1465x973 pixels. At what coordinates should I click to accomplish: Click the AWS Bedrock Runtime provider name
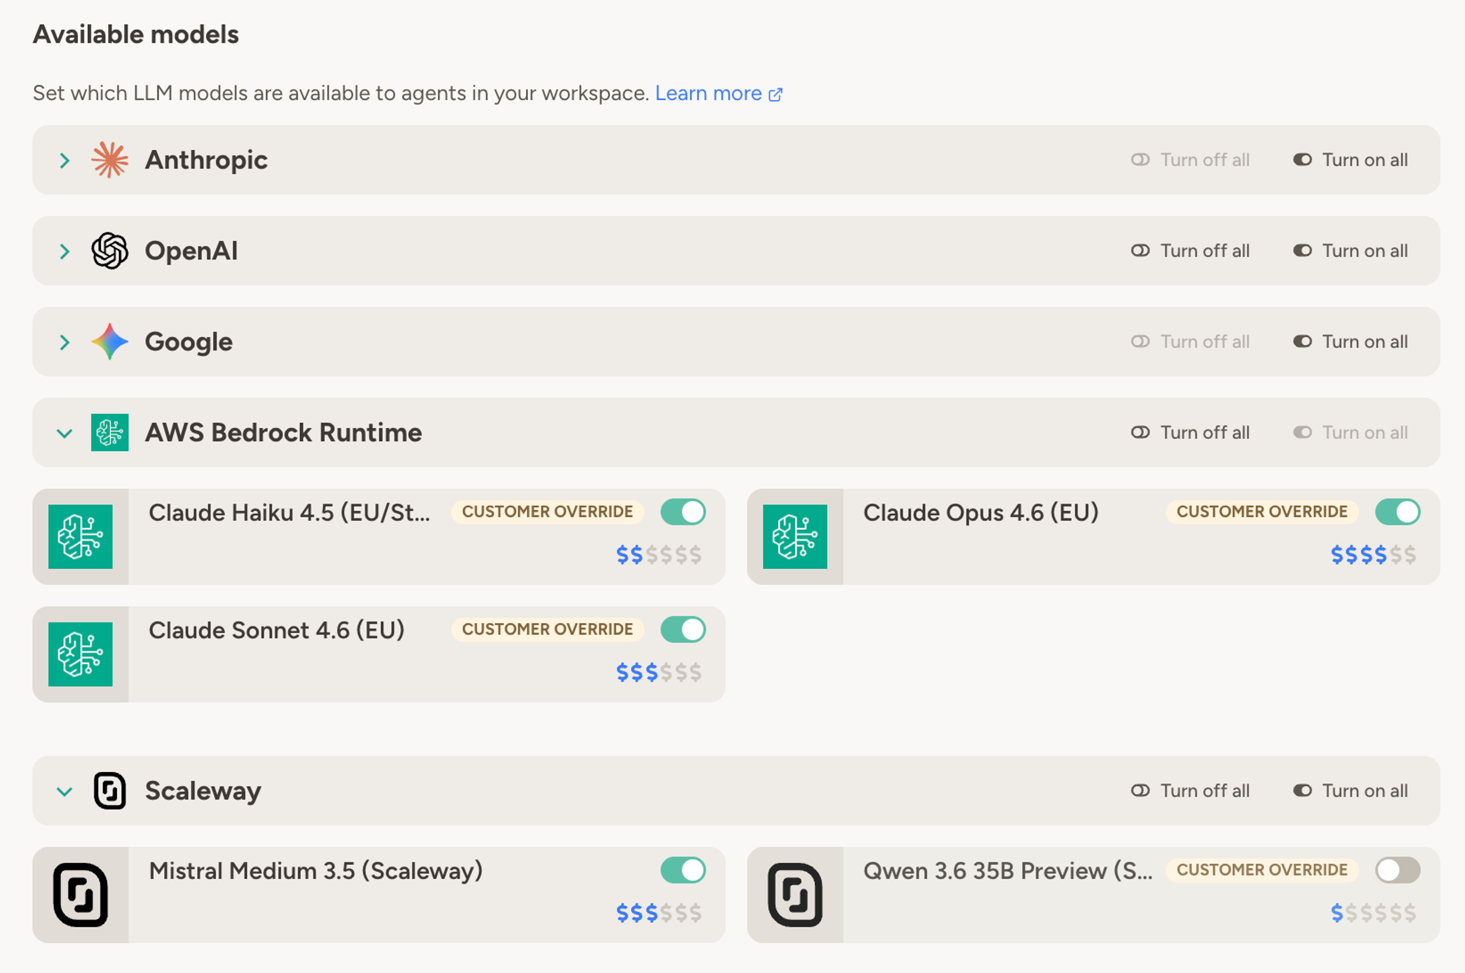click(284, 433)
